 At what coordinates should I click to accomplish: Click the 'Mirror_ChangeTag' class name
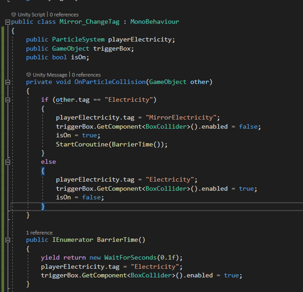(x=89, y=22)
